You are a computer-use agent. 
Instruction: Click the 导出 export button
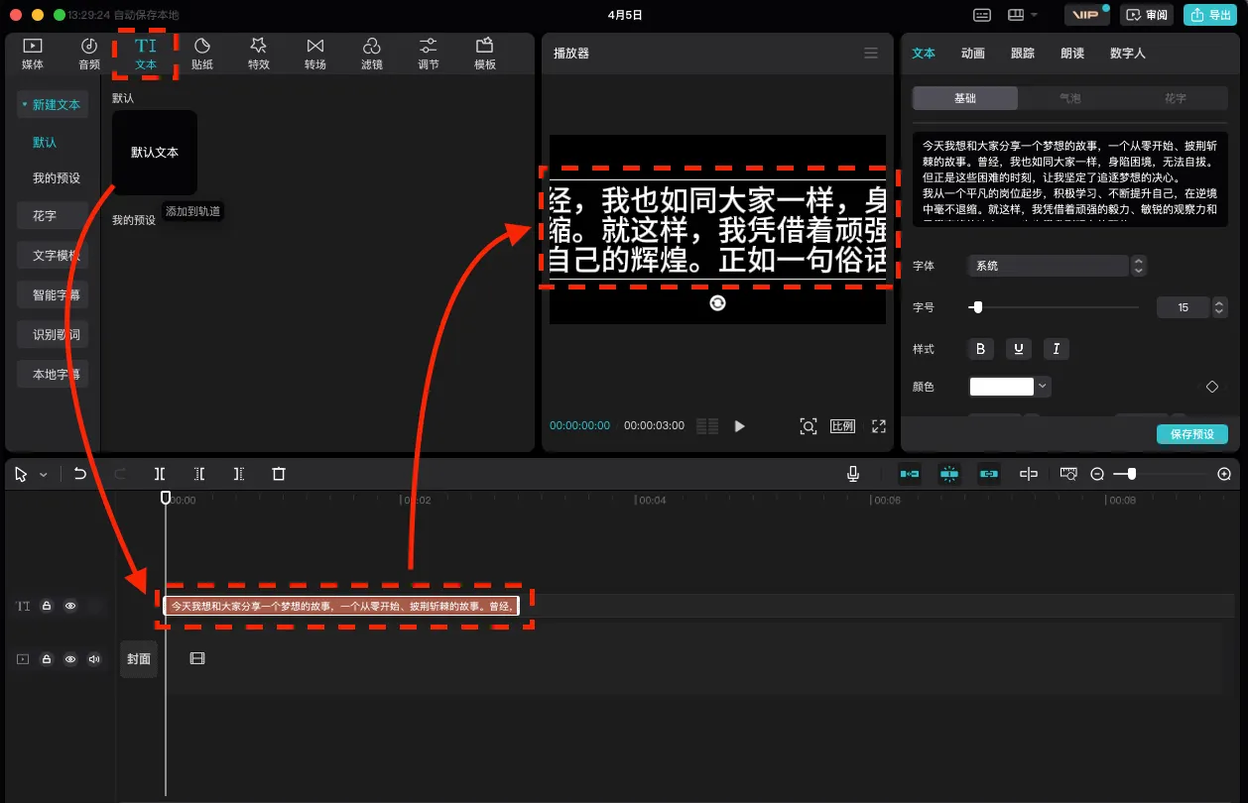pyautogui.click(x=1210, y=15)
